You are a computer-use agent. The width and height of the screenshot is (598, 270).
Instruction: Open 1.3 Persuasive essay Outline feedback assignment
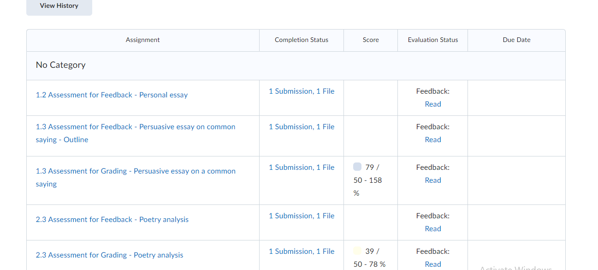click(x=136, y=127)
